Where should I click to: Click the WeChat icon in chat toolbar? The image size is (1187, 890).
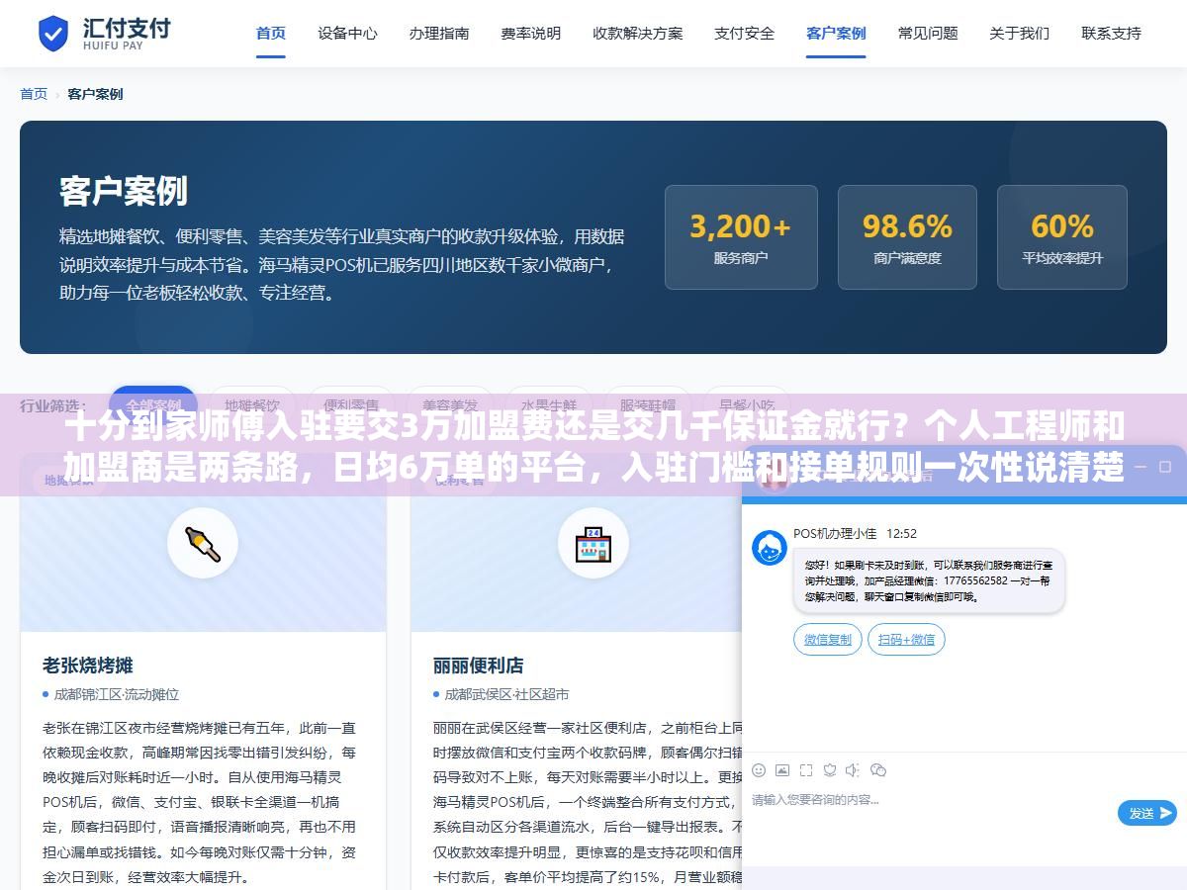tap(878, 769)
